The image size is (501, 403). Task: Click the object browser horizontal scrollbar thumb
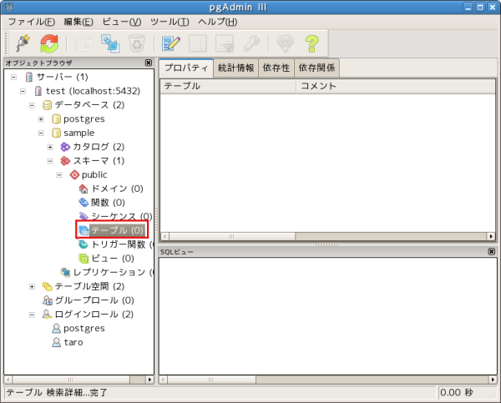click(x=71, y=380)
